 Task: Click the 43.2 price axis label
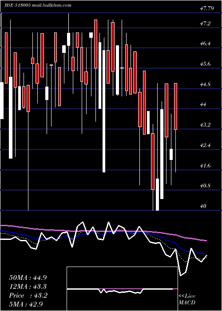coord(205,125)
